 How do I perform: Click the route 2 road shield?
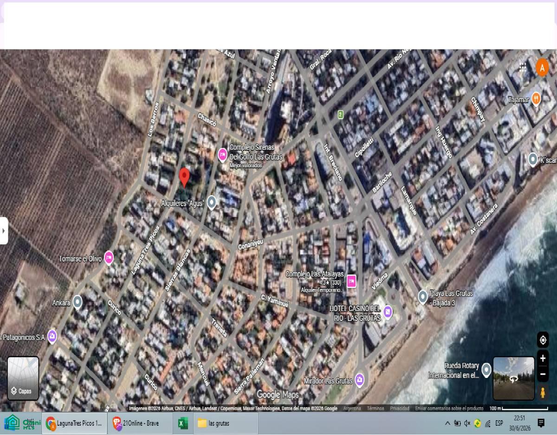(340, 114)
